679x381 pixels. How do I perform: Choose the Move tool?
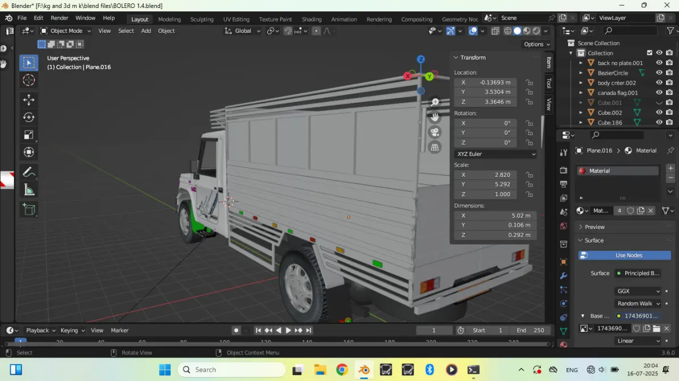(x=29, y=100)
